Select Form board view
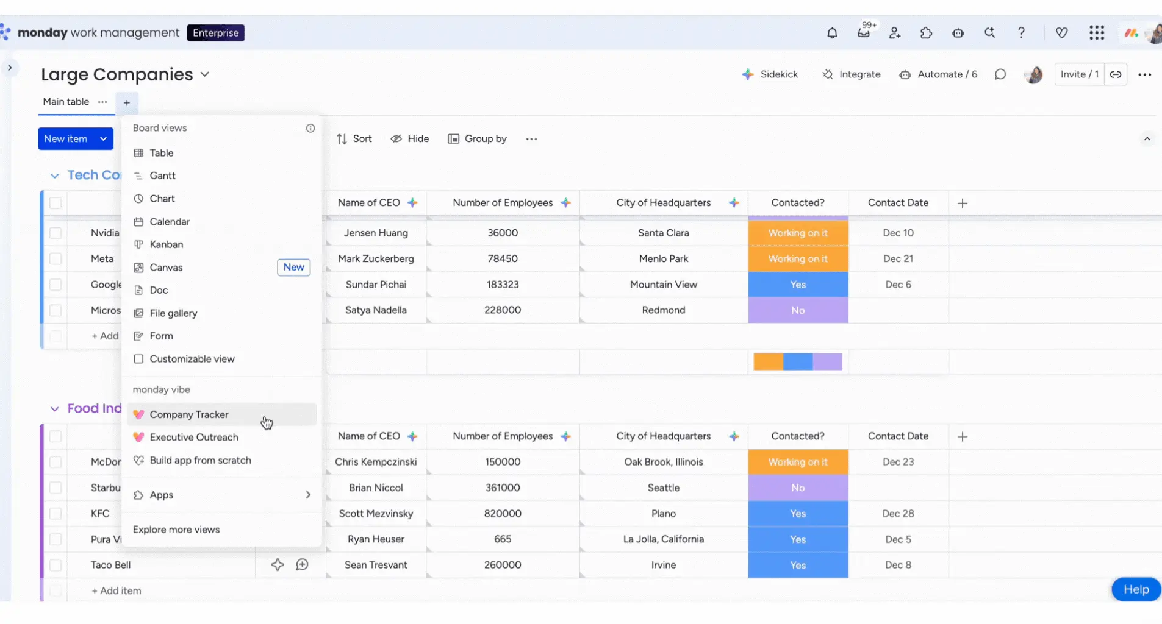Image resolution: width=1162 pixels, height=624 pixels. coord(221,336)
